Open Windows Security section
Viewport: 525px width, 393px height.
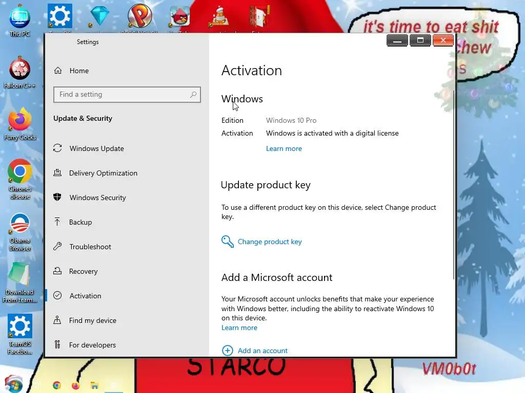point(97,198)
